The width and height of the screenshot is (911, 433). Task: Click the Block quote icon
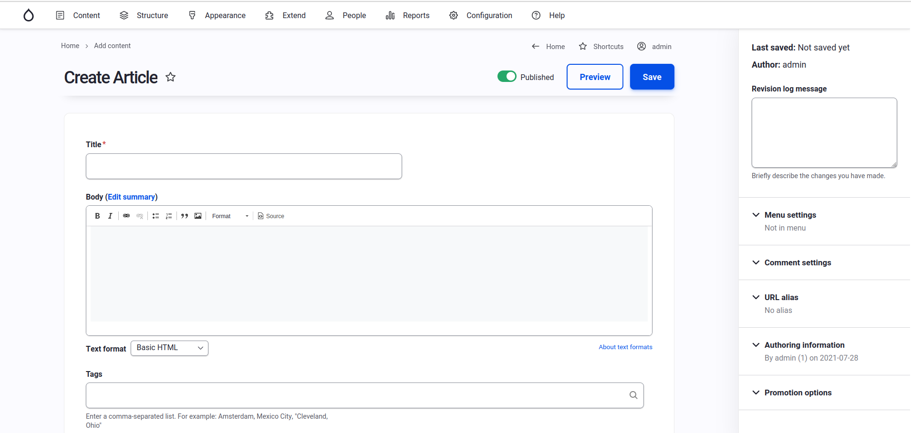(x=185, y=216)
